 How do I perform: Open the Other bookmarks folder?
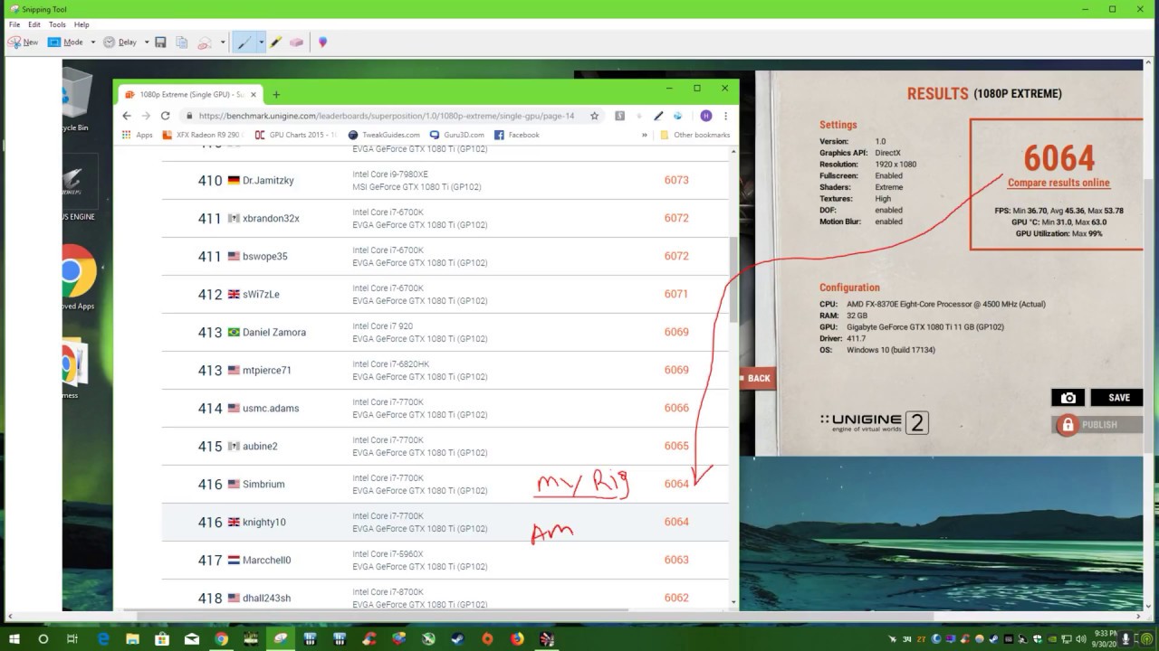click(x=694, y=135)
